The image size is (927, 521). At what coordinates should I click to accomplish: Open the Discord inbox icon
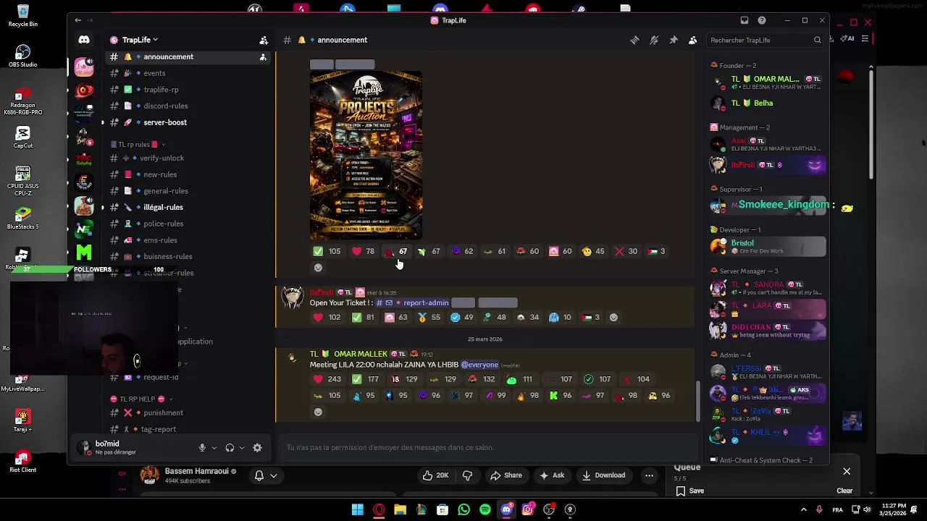(744, 20)
